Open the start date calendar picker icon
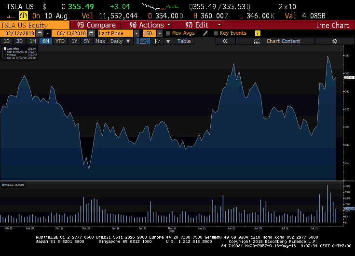Image resolution: width=355 pixels, height=256 pixels. tap(40, 33)
